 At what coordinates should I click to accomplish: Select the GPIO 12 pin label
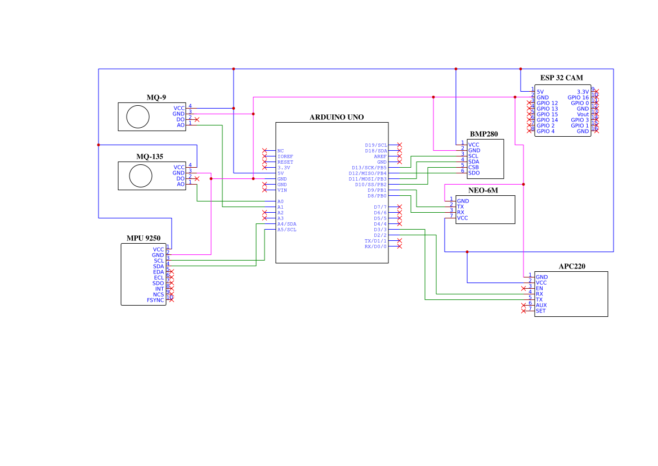pyautogui.click(x=547, y=103)
